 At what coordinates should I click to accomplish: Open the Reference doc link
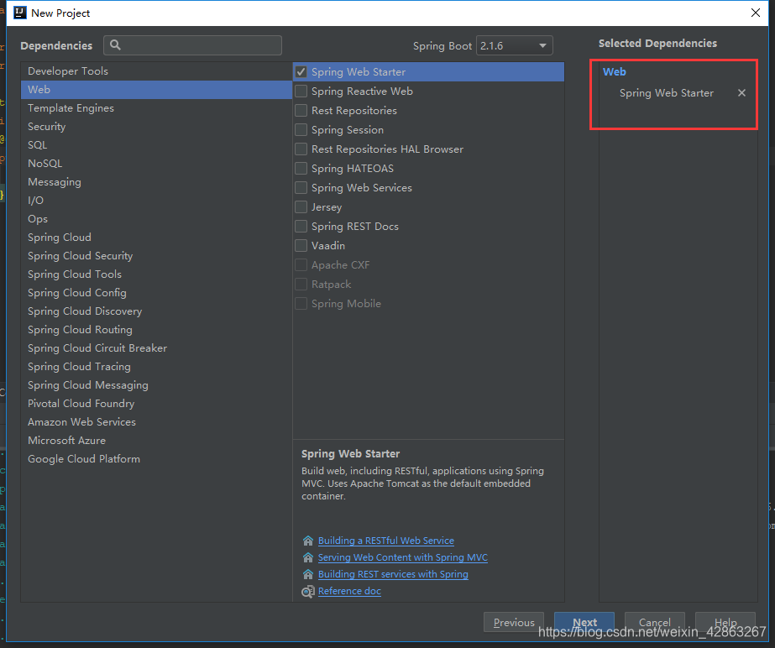tap(349, 591)
